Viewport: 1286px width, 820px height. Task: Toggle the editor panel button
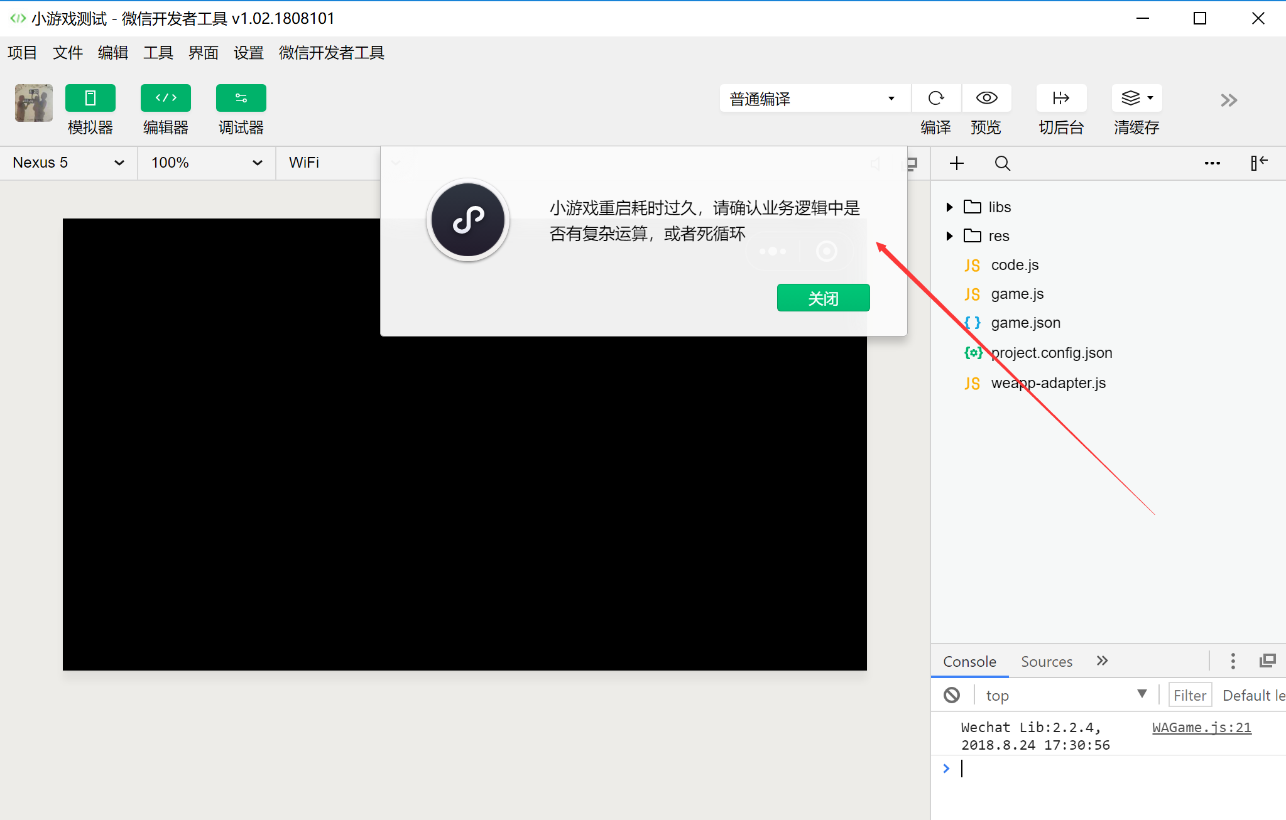(x=165, y=98)
